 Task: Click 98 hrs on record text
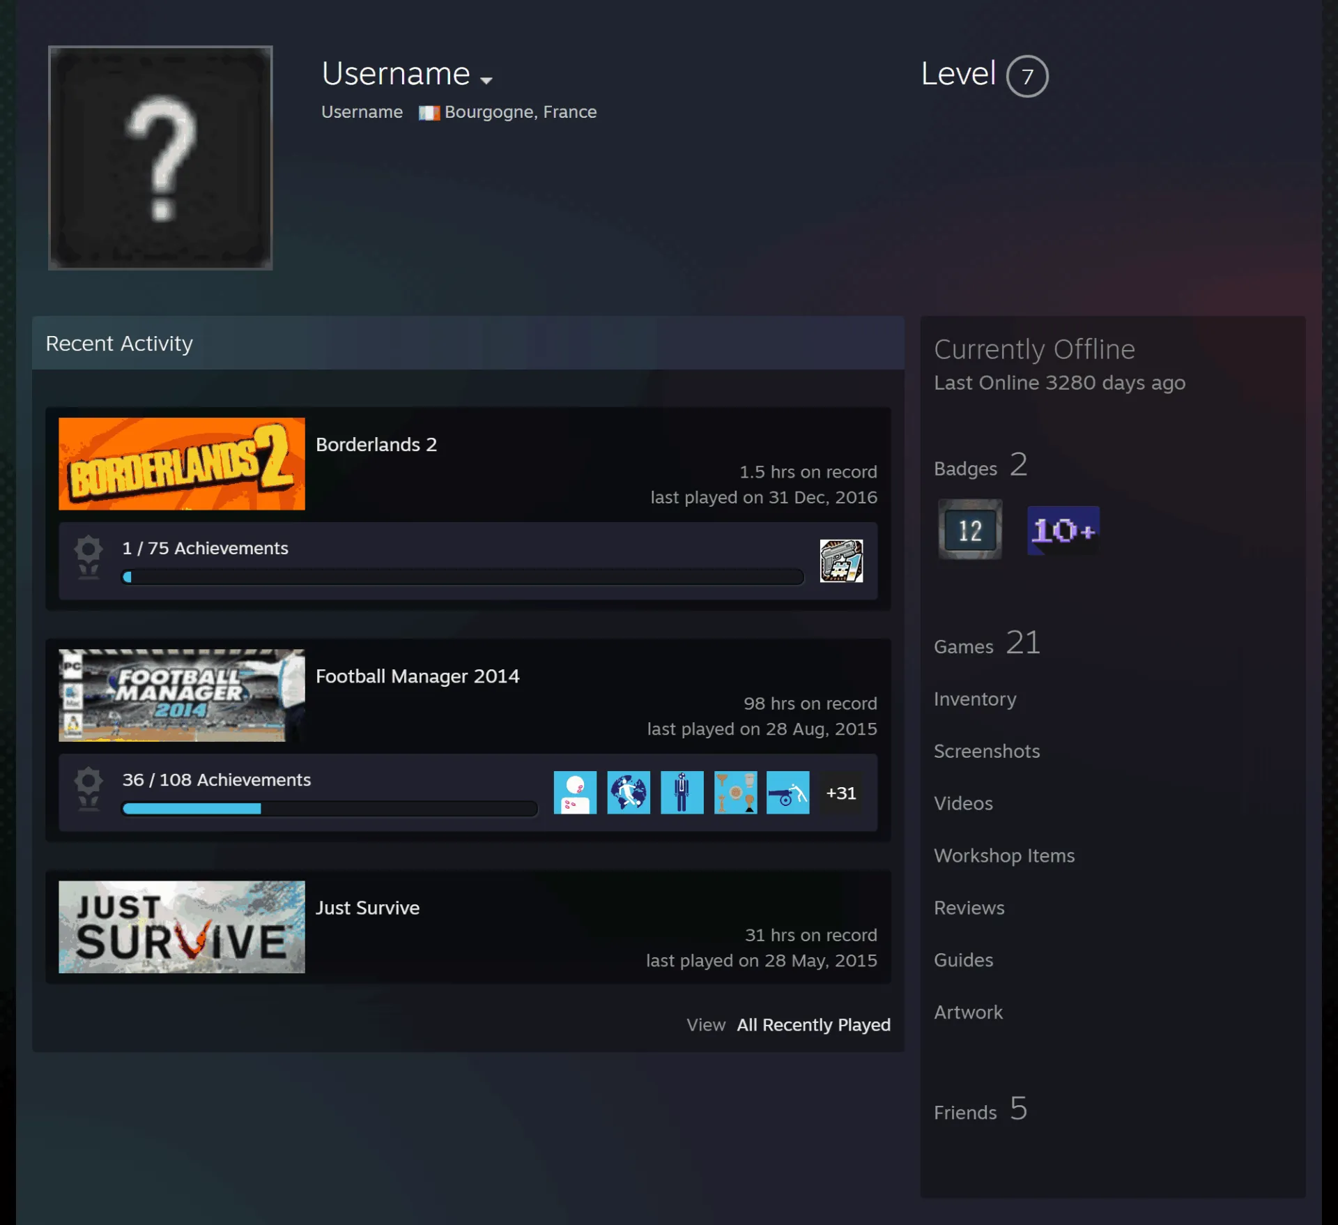point(810,703)
